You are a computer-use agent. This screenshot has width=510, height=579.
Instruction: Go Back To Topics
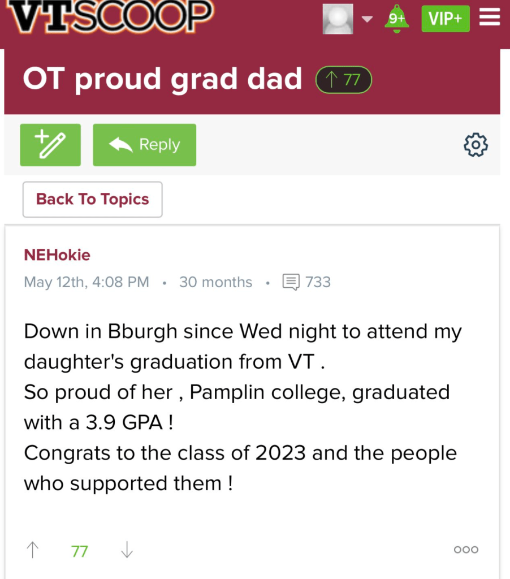click(x=92, y=199)
